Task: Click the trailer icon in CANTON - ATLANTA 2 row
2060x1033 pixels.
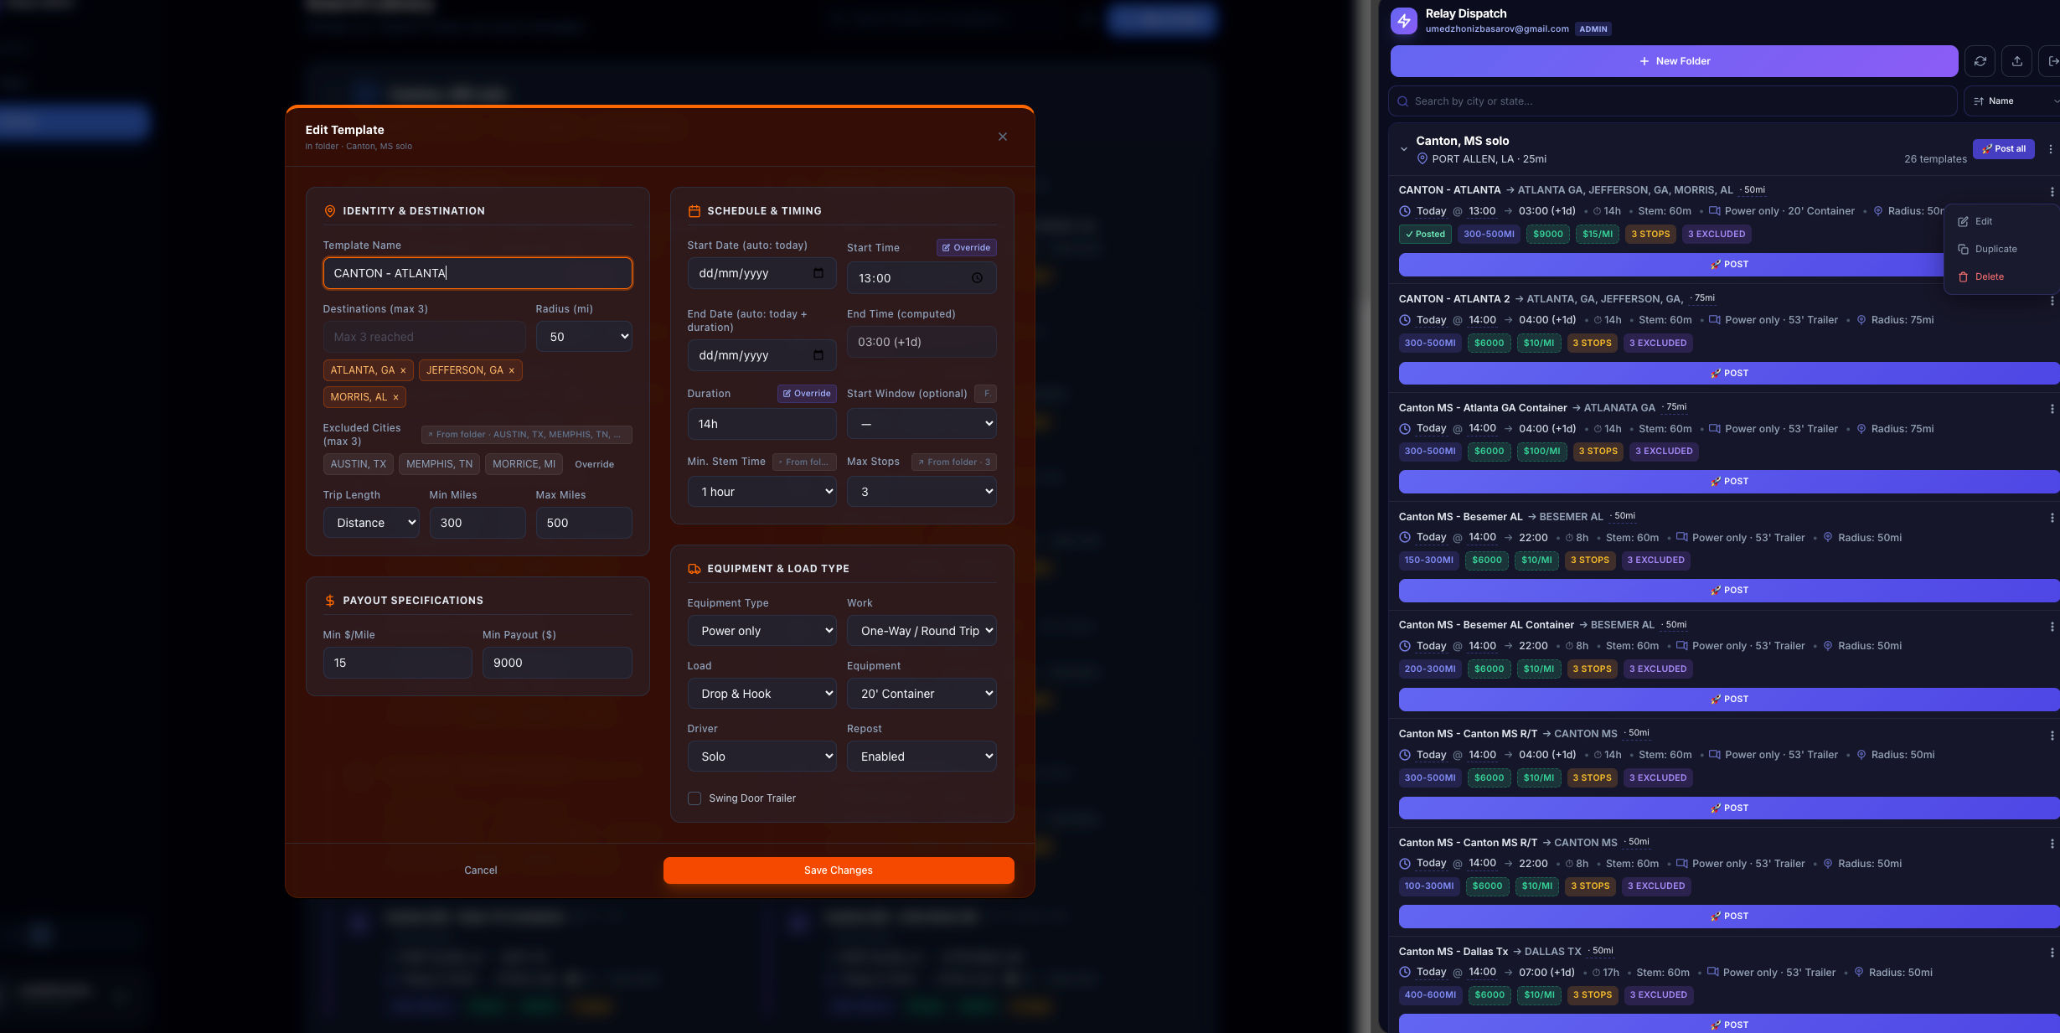Action: pos(1715,320)
